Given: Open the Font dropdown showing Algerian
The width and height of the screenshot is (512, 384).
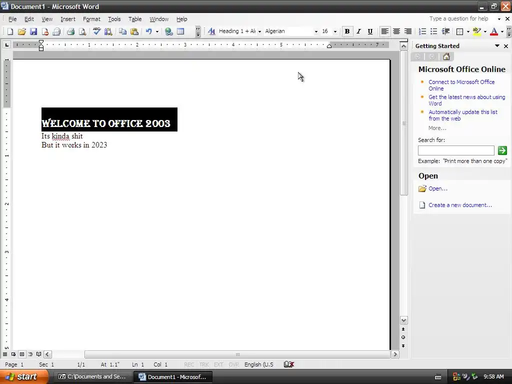Looking at the screenshot, I should [316, 31].
